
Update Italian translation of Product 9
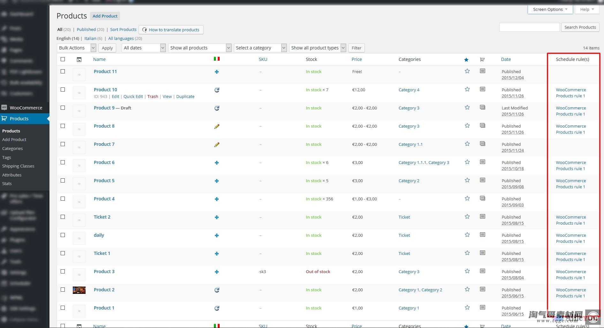tap(217, 108)
